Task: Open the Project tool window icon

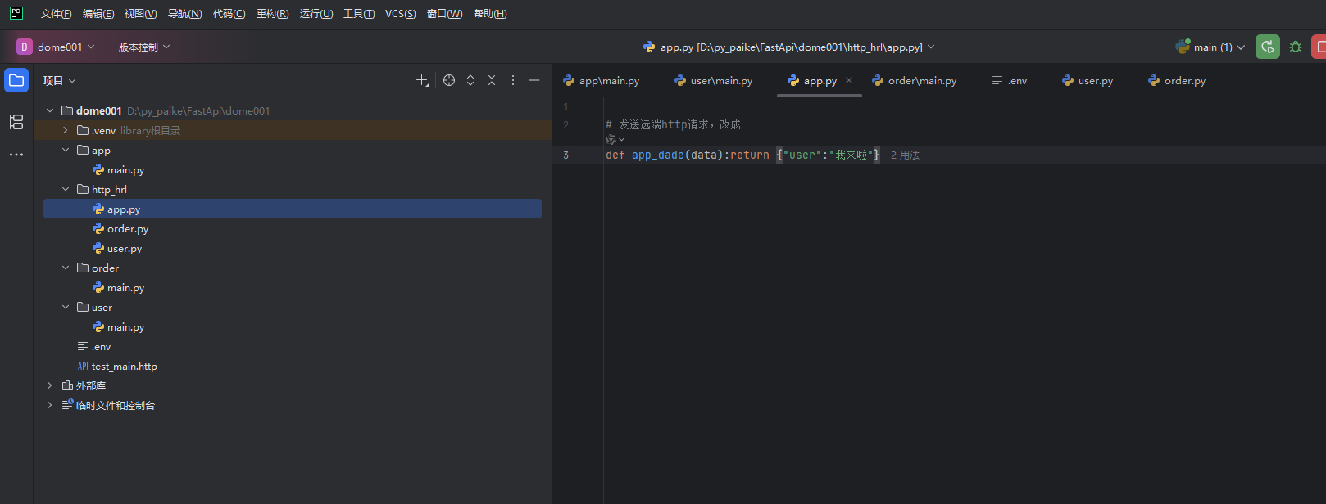Action: 16,80
